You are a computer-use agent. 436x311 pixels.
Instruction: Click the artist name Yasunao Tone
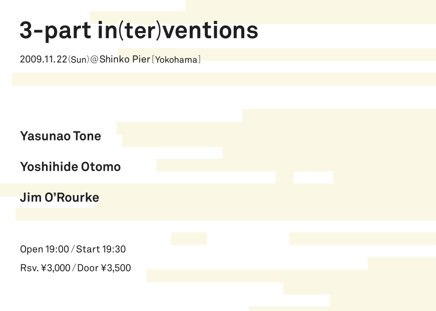pos(61,136)
